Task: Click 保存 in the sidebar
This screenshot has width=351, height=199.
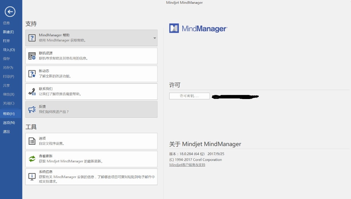Action: tap(6, 59)
